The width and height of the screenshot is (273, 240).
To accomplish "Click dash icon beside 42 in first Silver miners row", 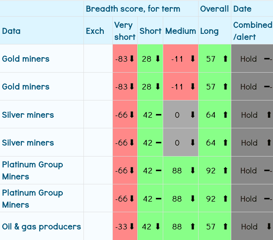I will pyautogui.click(x=158, y=115).
